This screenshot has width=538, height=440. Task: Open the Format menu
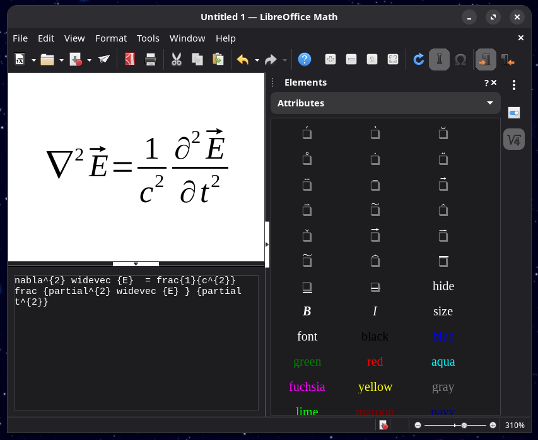(111, 38)
